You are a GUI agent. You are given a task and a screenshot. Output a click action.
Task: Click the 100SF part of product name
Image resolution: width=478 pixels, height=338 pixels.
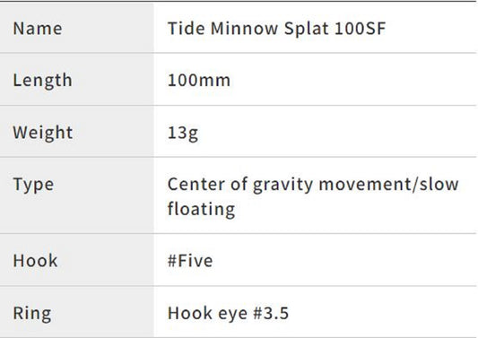pyautogui.click(x=360, y=29)
